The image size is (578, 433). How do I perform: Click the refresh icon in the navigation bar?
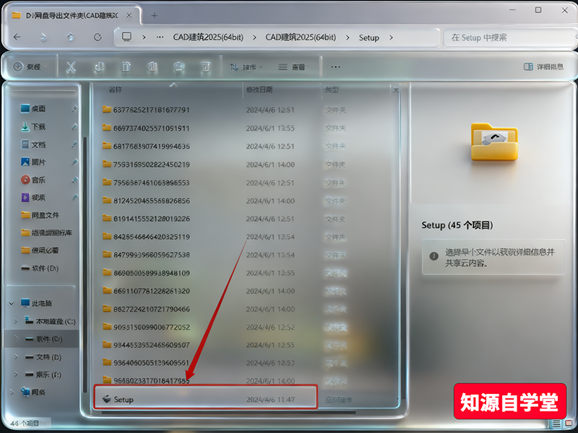point(98,38)
